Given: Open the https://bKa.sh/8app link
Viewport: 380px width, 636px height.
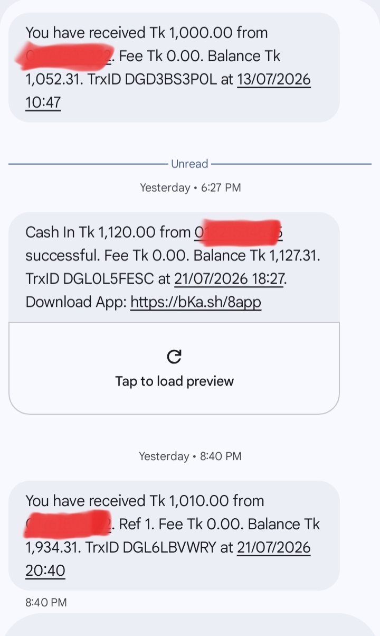Looking at the screenshot, I should click(196, 302).
